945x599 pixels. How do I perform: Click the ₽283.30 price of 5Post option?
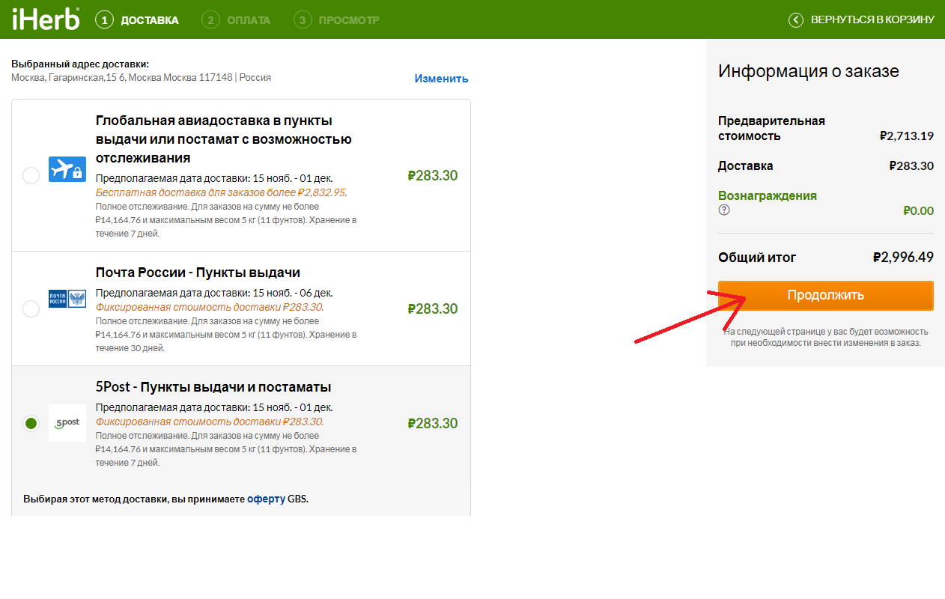coord(433,423)
